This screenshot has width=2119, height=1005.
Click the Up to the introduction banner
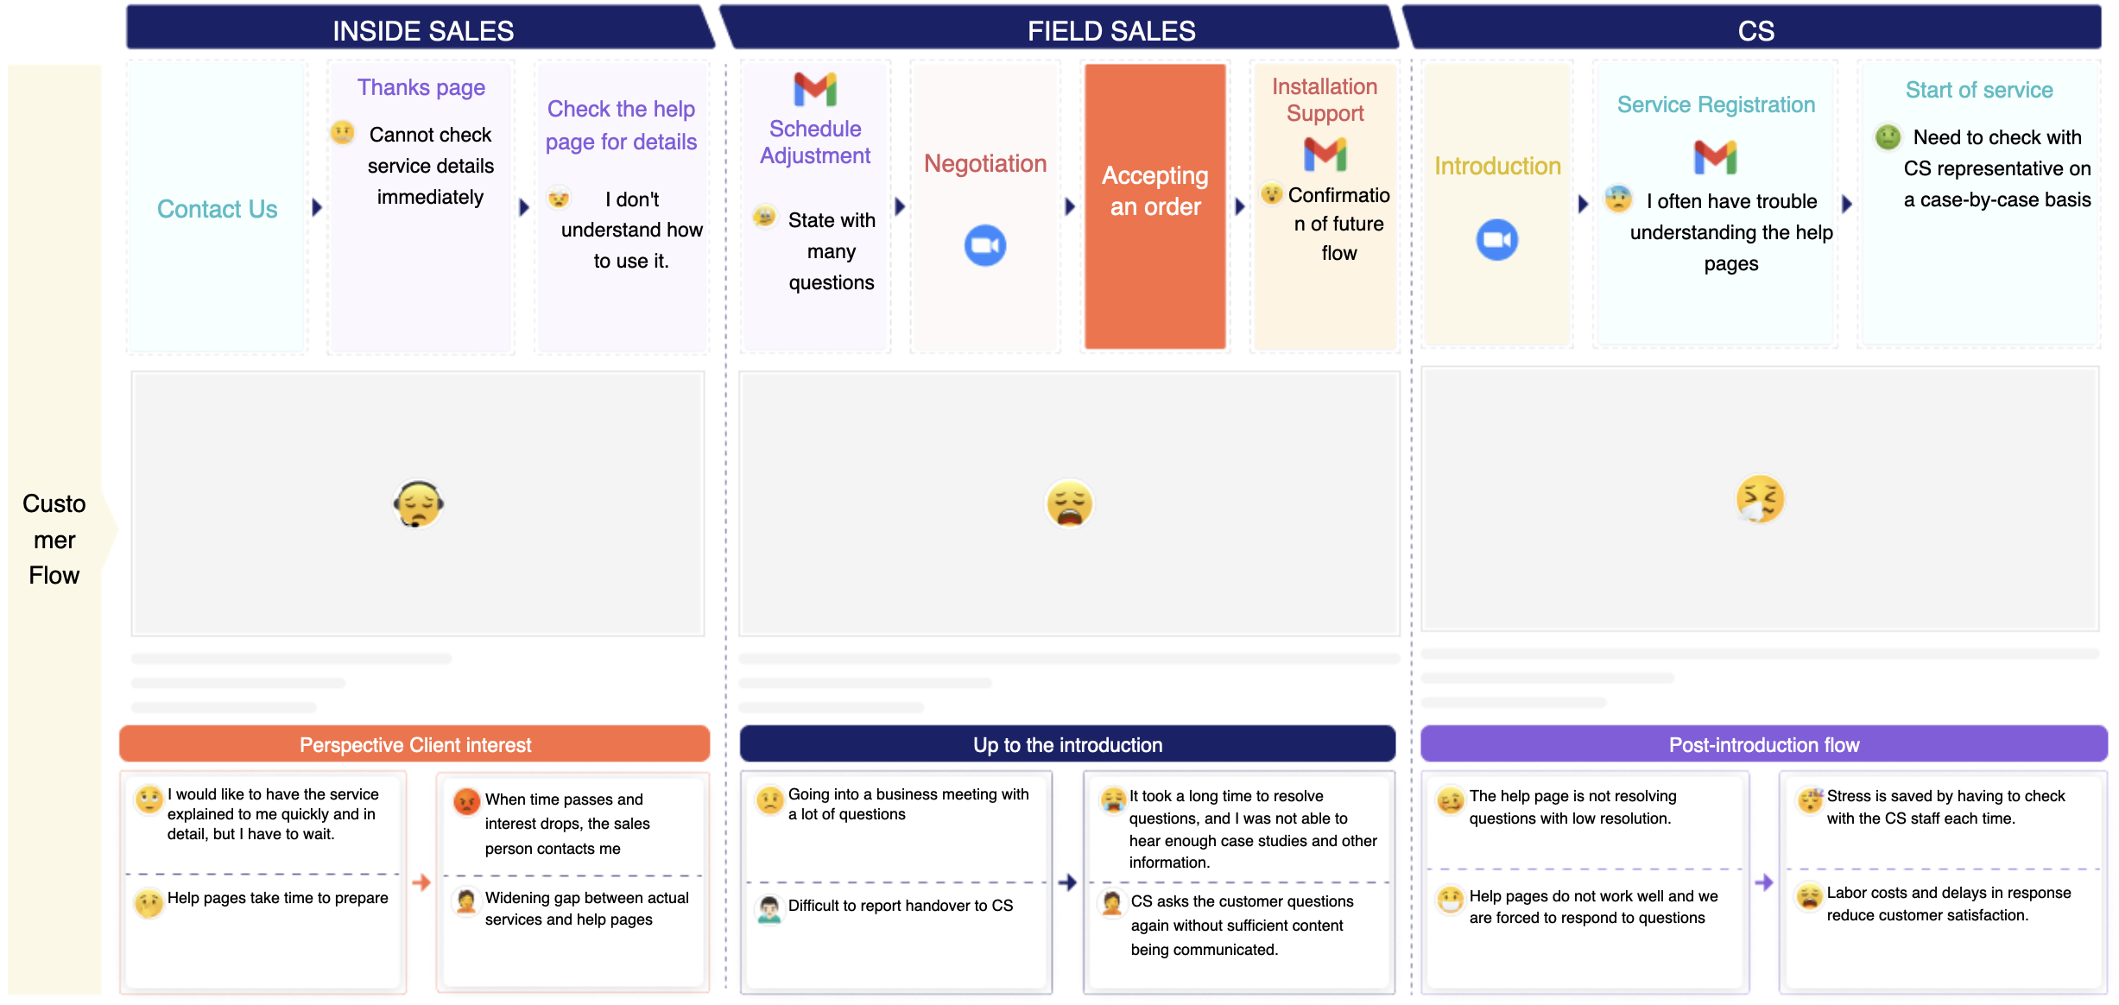(1067, 744)
